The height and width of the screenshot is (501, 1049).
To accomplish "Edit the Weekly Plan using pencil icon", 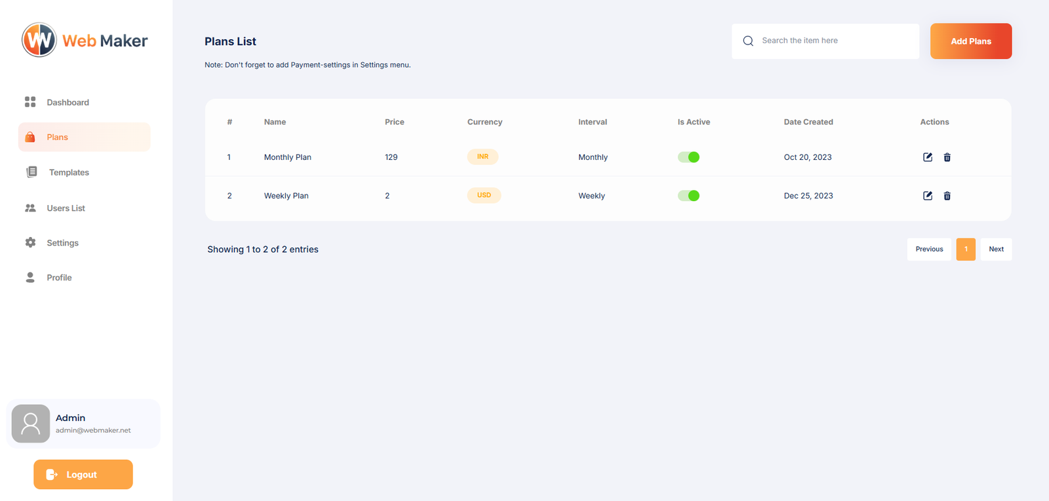I will 927,196.
